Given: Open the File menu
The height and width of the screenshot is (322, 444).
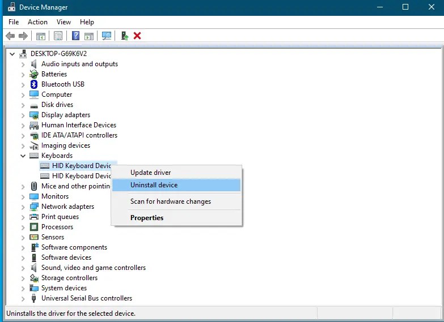Looking at the screenshot, I should pyautogui.click(x=14, y=22).
